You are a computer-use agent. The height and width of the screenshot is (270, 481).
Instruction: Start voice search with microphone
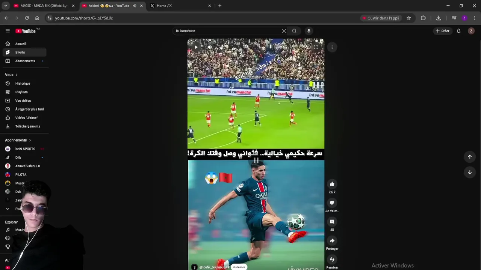[x=309, y=31]
